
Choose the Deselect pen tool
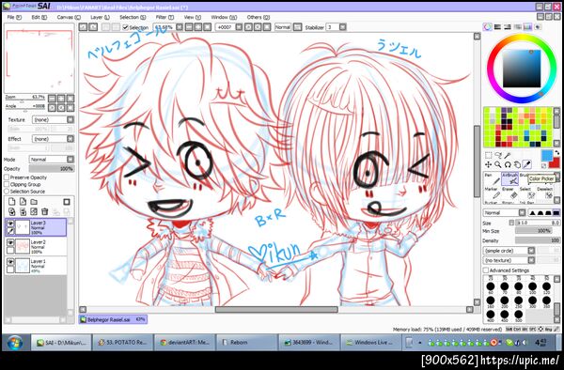(544, 193)
